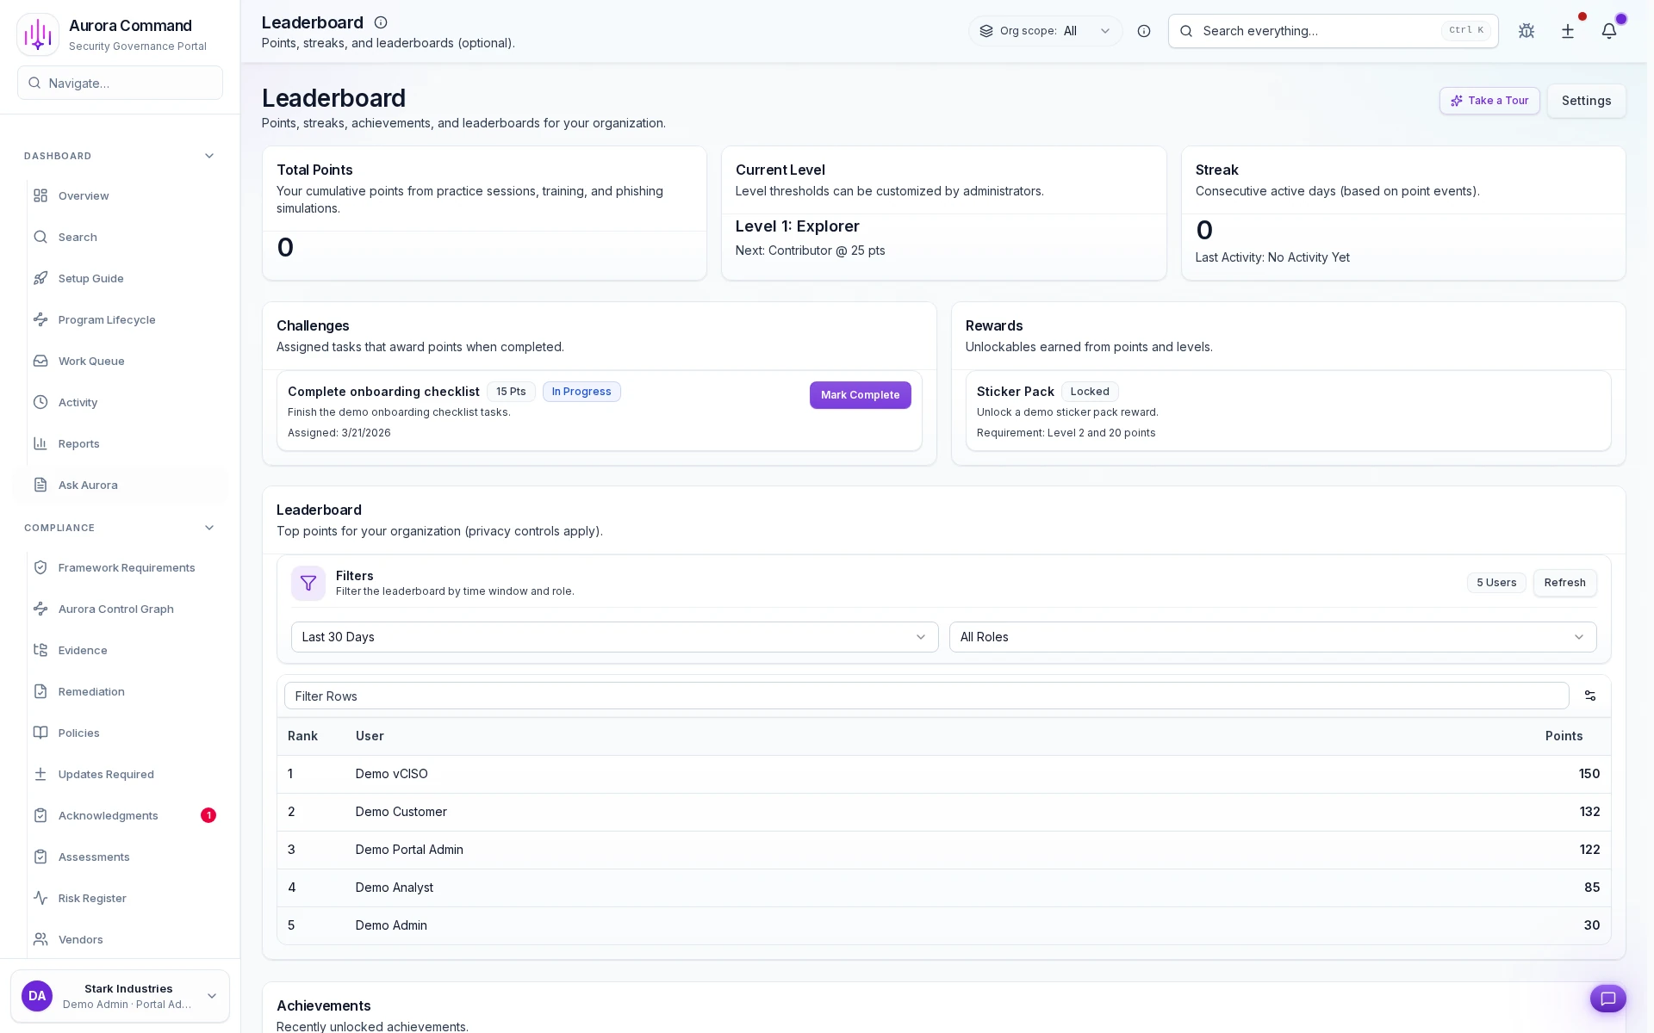Collapse the Dashboard sidebar section
Screen dimensions: 1654x1033
point(208,156)
